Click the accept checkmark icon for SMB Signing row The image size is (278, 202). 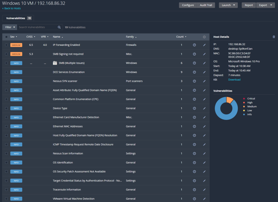[194, 54]
